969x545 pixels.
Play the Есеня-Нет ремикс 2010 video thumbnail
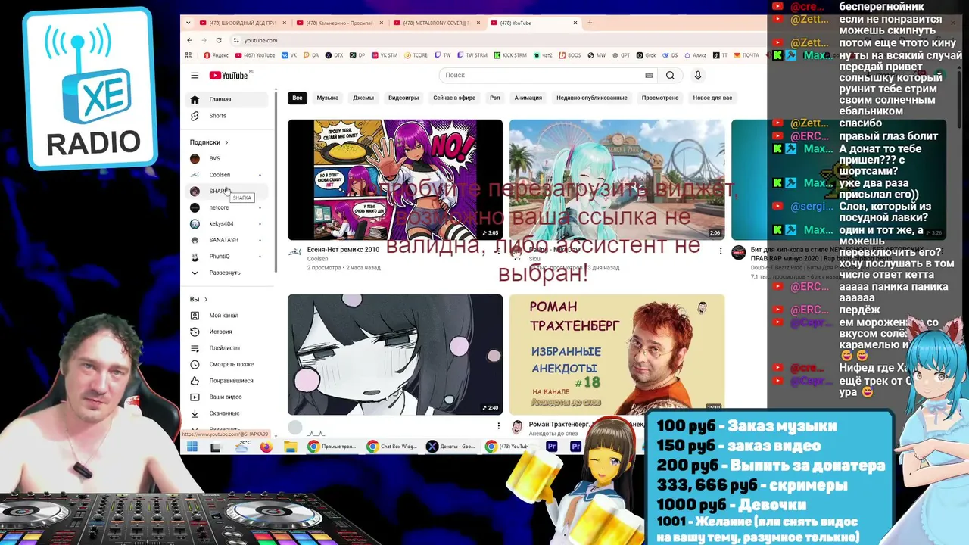tap(395, 179)
